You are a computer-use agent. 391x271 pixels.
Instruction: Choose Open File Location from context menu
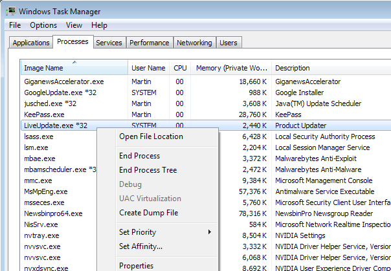151,136
